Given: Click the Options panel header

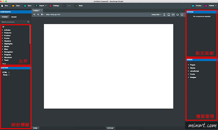Looking at the screenshot, I should (x=201, y=12).
